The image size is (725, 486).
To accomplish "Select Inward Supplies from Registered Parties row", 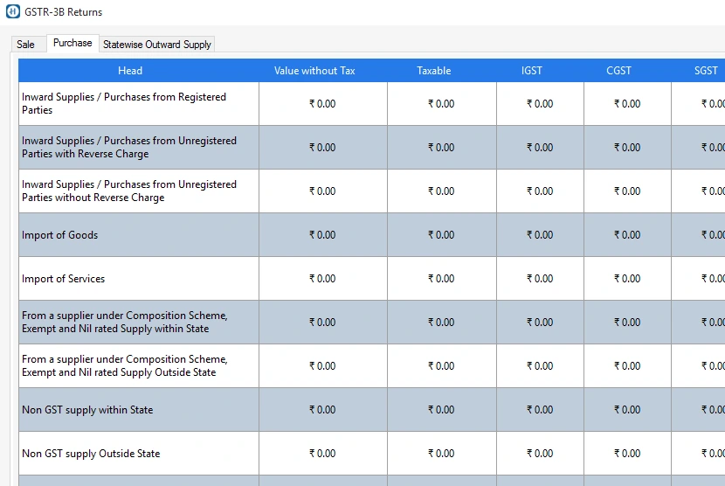I will (124, 104).
